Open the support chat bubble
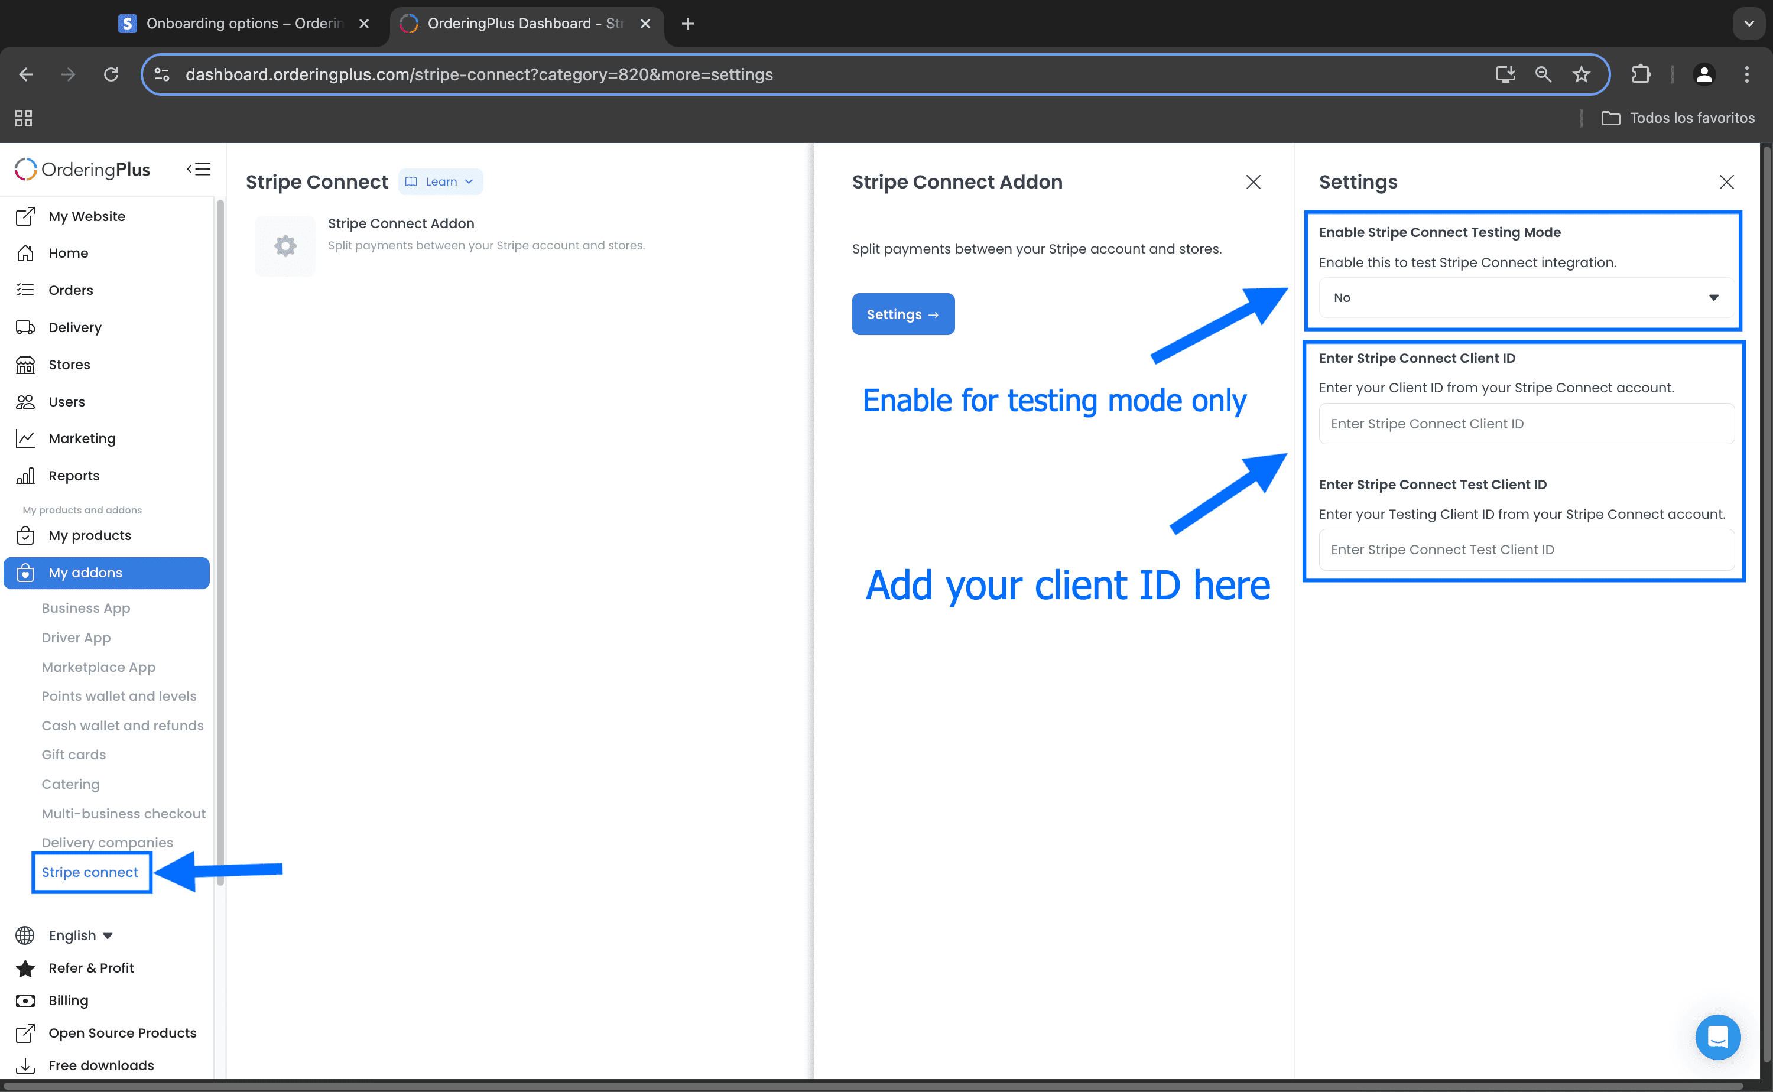 click(1717, 1037)
